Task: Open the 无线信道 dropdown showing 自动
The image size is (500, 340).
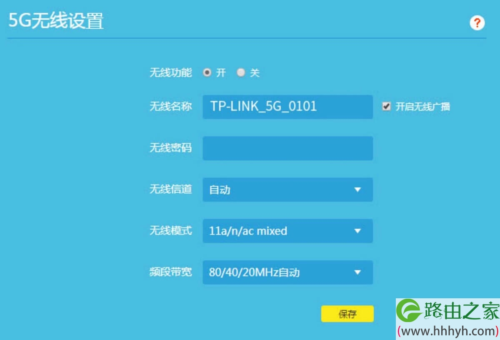Action: pos(287,190)
